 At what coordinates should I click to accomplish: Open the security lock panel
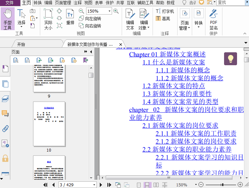tap(5, 158)
